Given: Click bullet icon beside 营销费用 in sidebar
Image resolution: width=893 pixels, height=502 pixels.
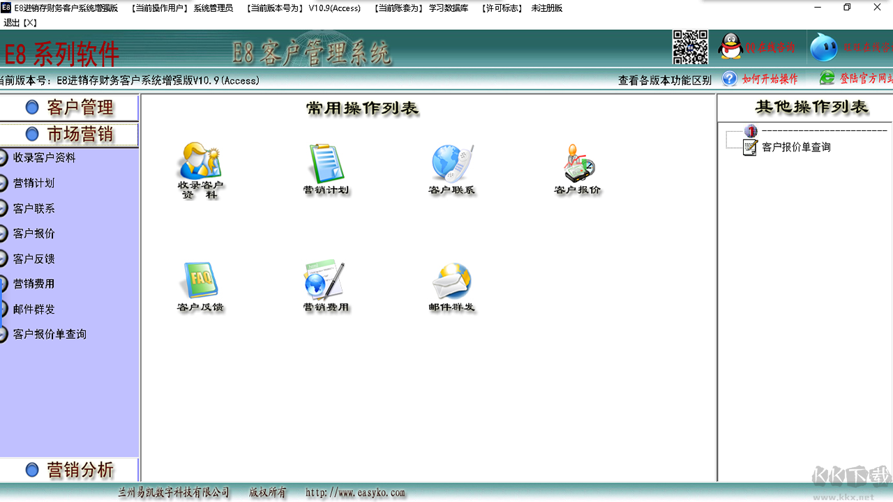Looking at the screenshot, I should click(3, 284).
